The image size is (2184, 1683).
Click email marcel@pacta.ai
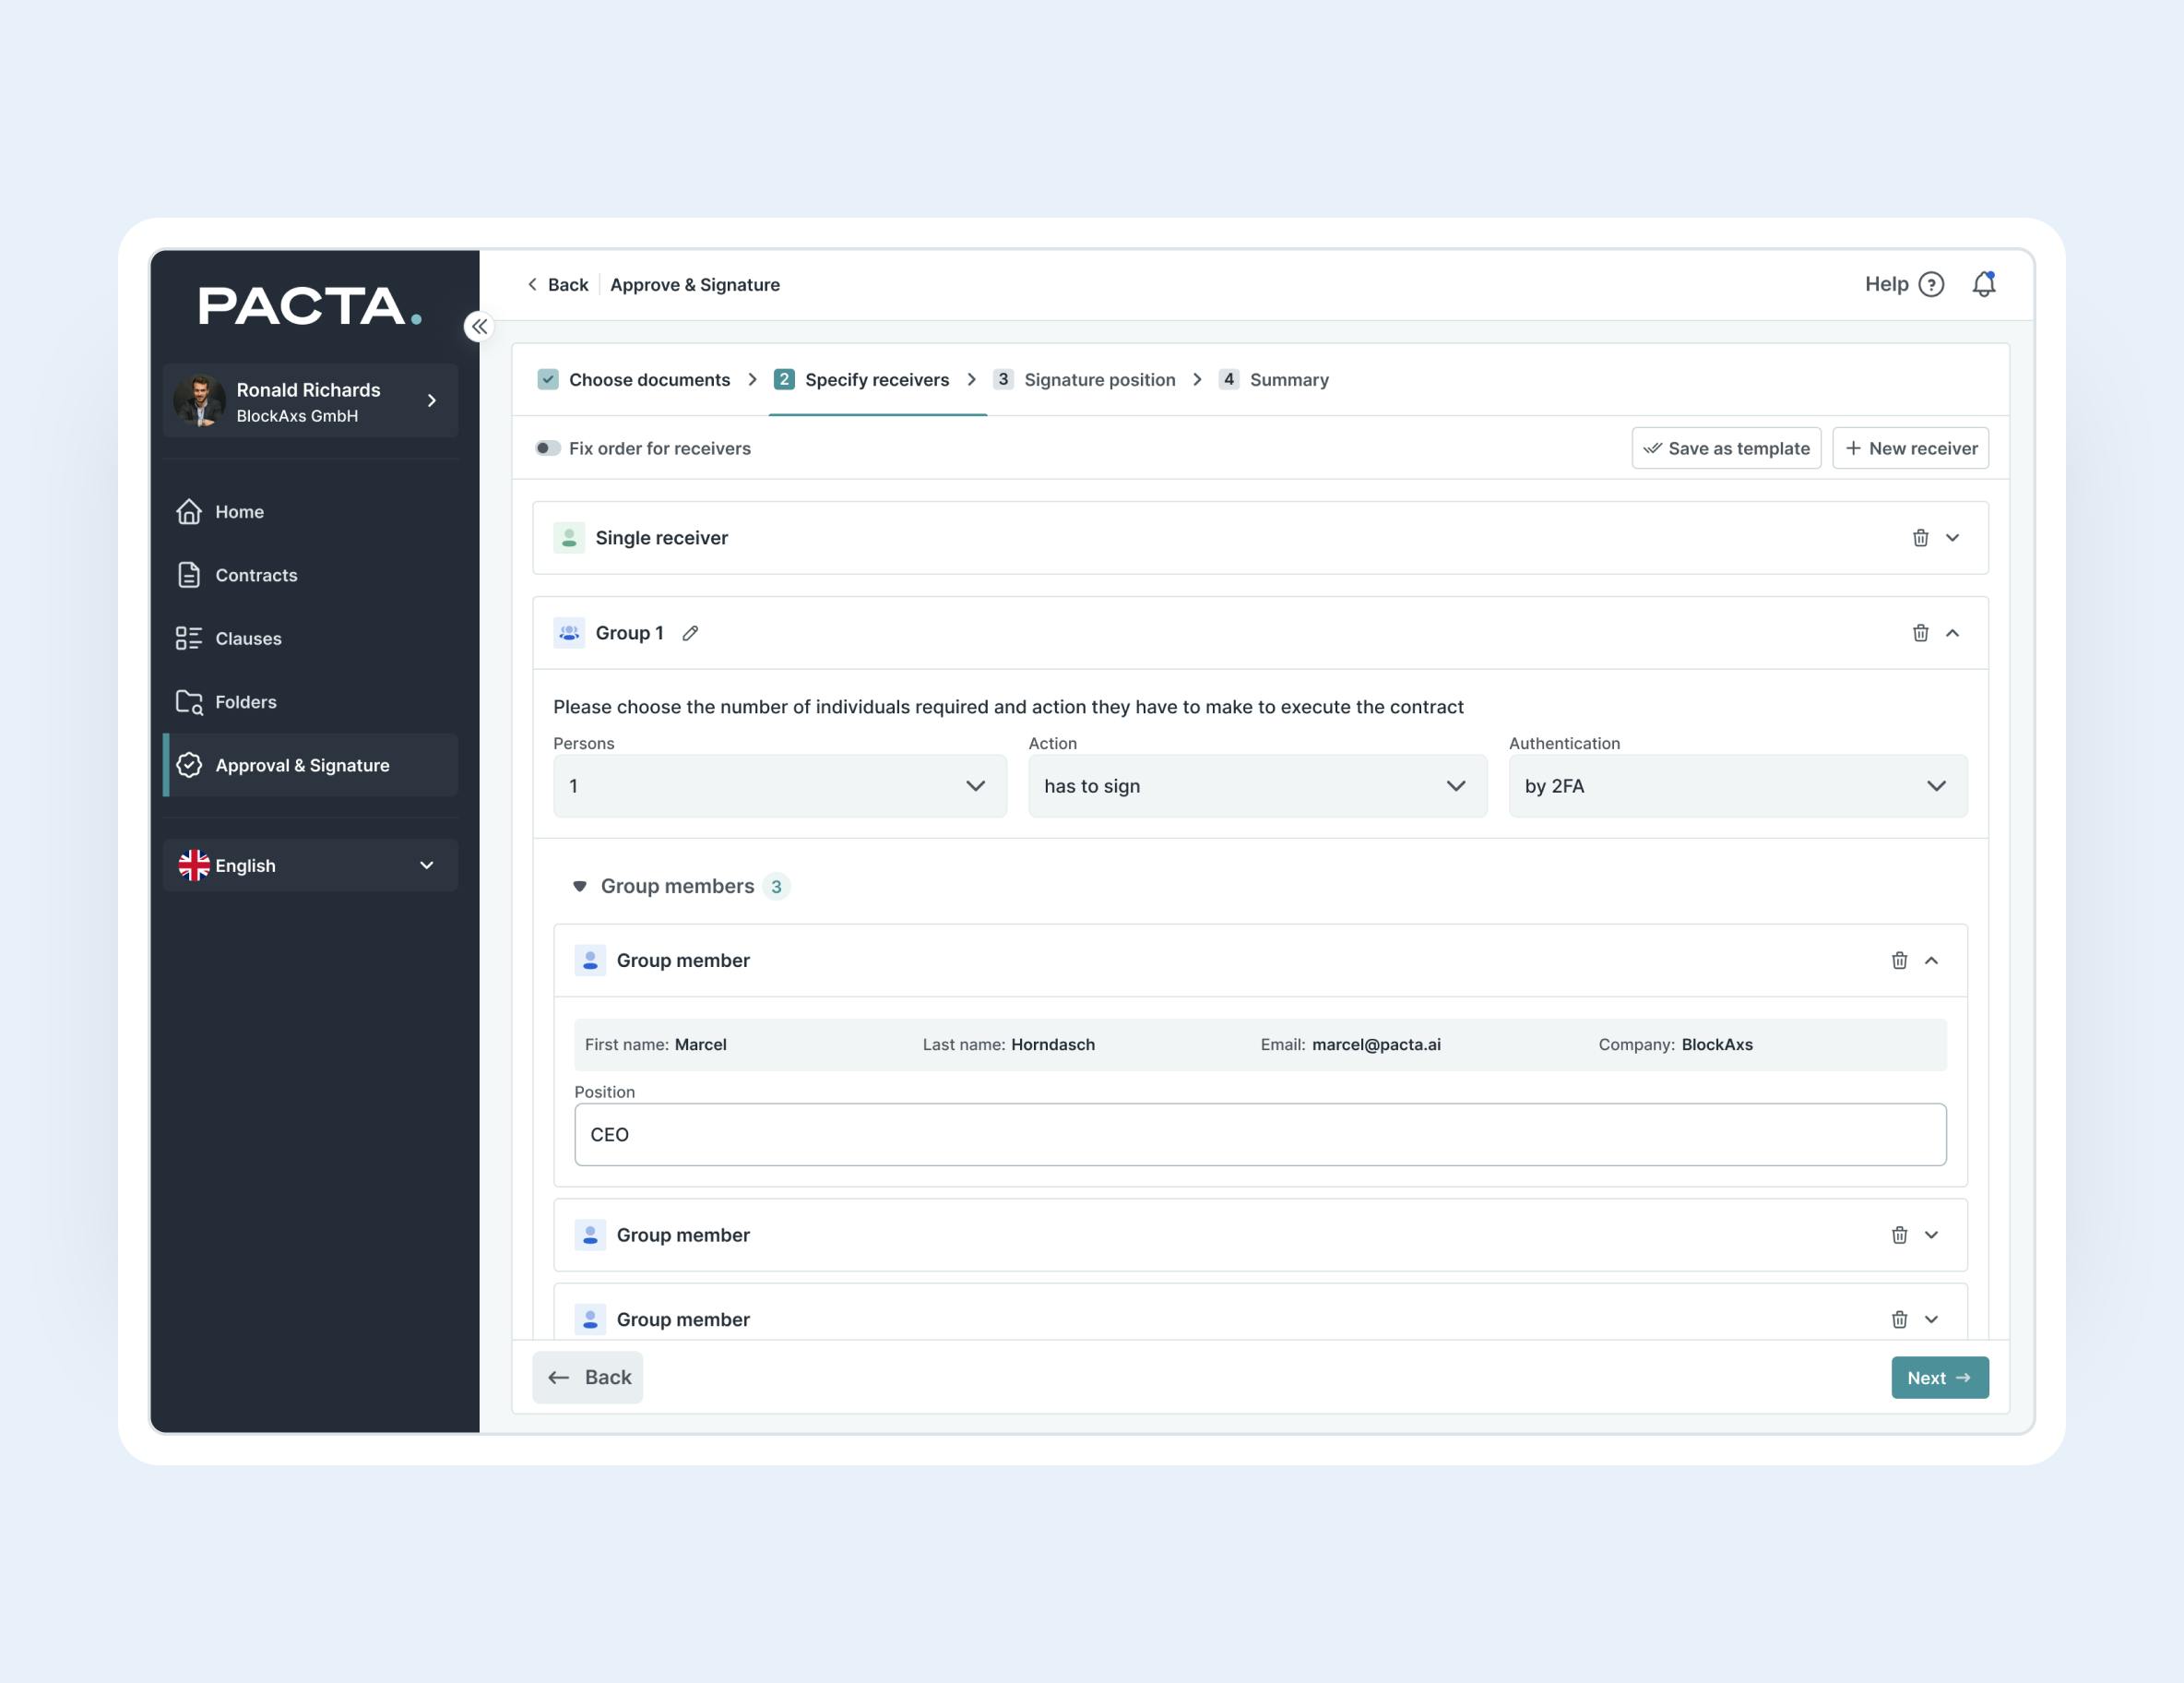[x=1376, y=1044]
